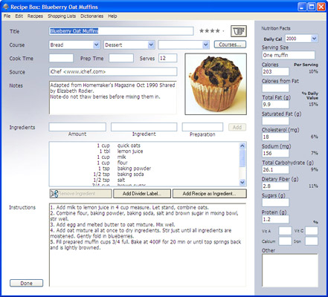The width and height of the screenshot is (328, 297).
Task: Select the salt ingredient row
Action: (x=144, y=180)
